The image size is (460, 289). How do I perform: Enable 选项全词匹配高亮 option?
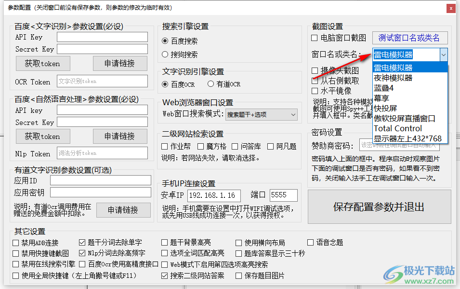point(165,253)
